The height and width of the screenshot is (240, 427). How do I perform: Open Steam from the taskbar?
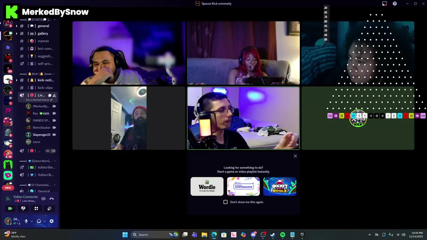(273, 235)
